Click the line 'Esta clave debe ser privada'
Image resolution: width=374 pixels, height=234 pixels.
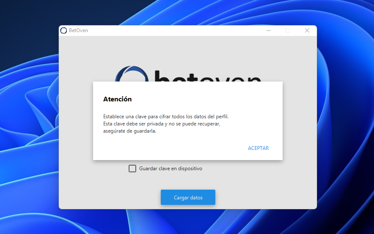[162, 124]
